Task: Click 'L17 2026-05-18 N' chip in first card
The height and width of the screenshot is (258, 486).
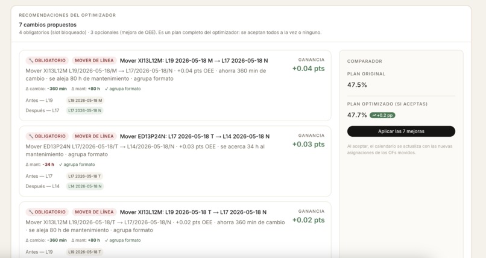Action: click(x=84, y=110)
